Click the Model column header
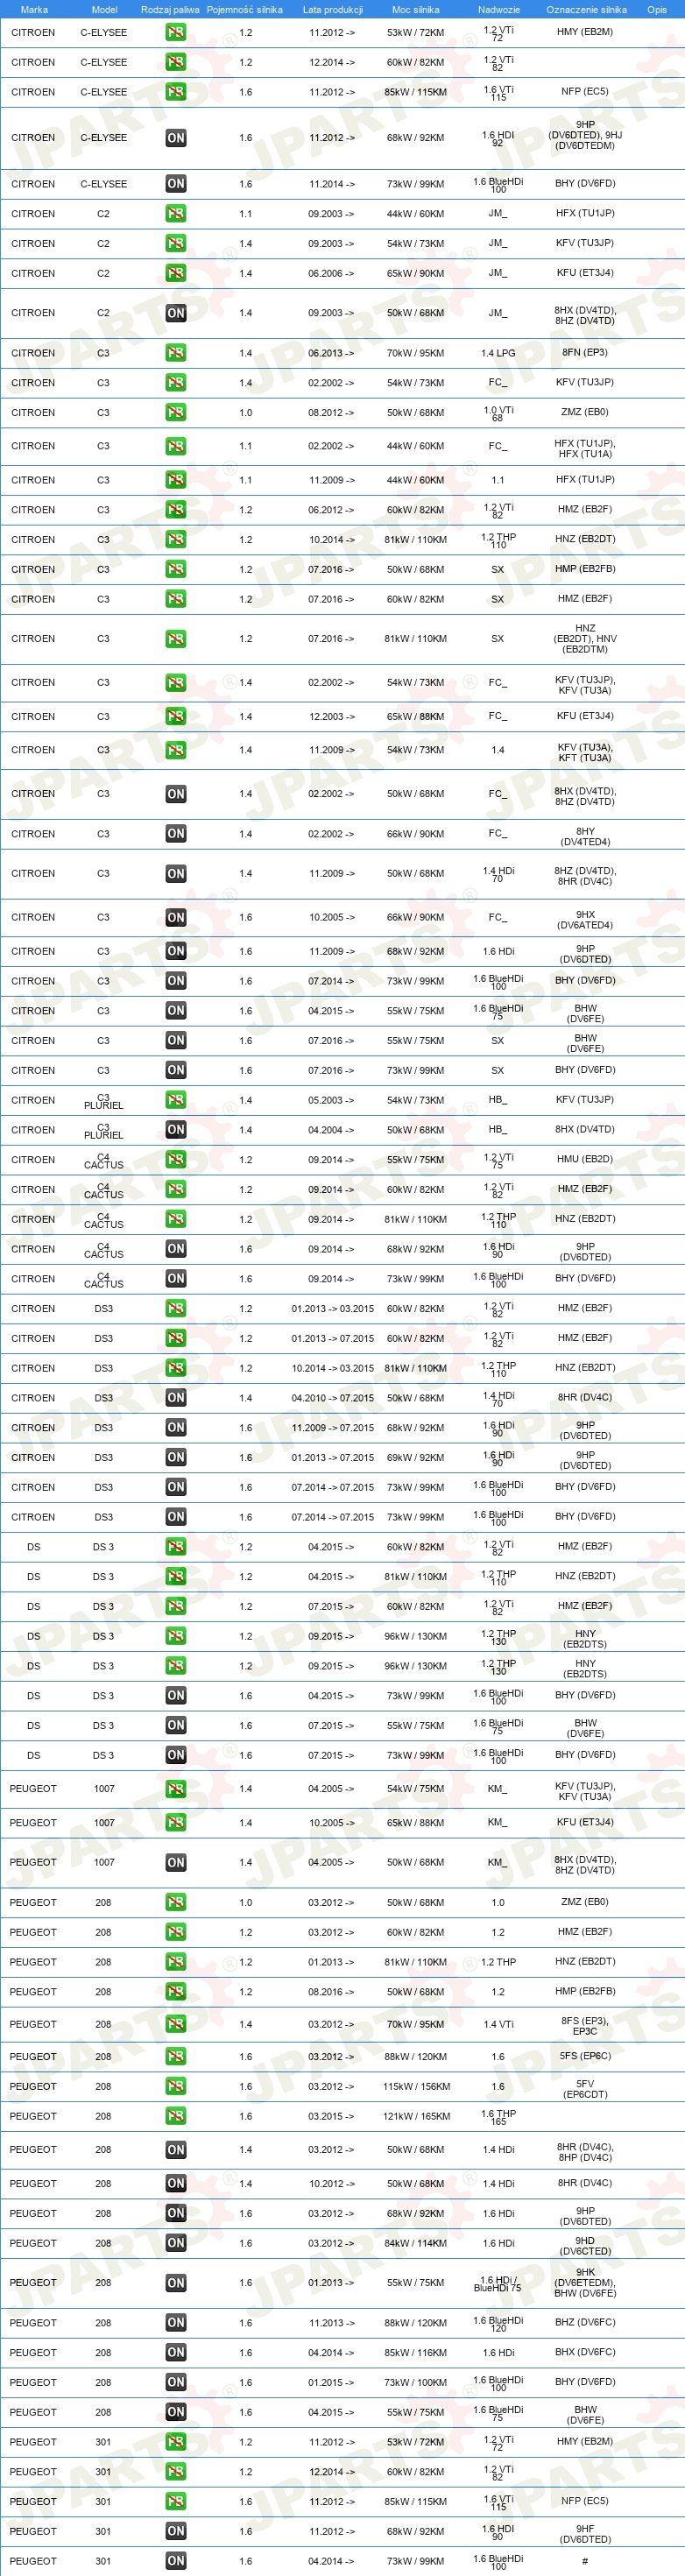This screenshot has height=2576, width=685. click(x=104, y=9)
